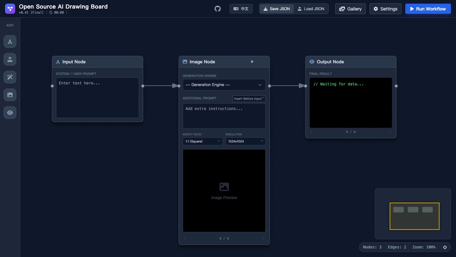Switch language to 中文
456x257 pixels.
point(241,9)
